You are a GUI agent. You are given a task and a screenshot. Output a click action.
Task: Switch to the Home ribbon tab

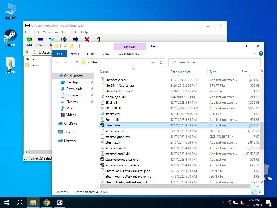pos(75,54)
